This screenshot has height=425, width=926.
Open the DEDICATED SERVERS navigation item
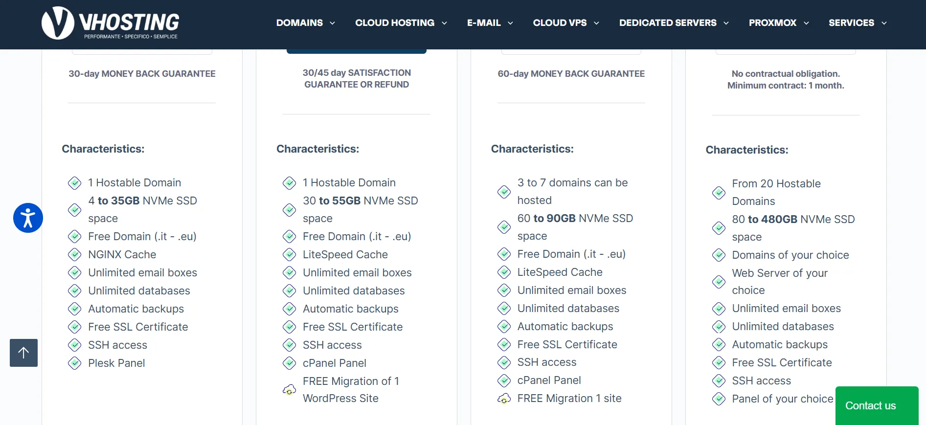coord(668,22)
